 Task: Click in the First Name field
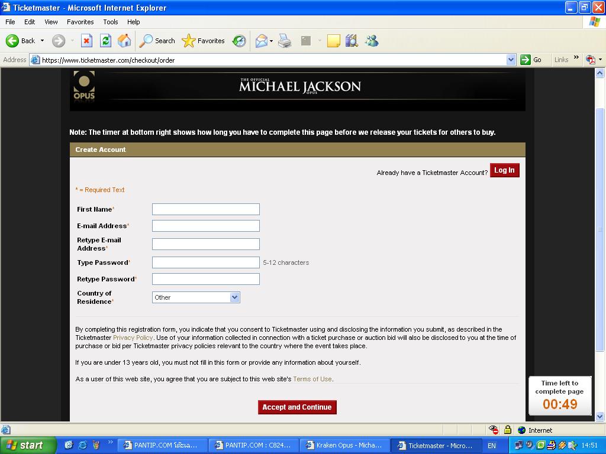(x=205, y=209)
